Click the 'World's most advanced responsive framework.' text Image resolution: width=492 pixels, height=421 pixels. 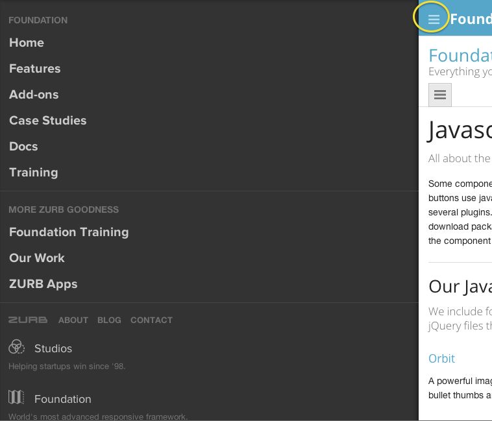98,416
